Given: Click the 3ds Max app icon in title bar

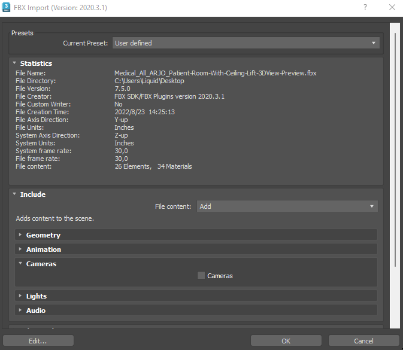Looking at the screenshot, I should point(6,7).
